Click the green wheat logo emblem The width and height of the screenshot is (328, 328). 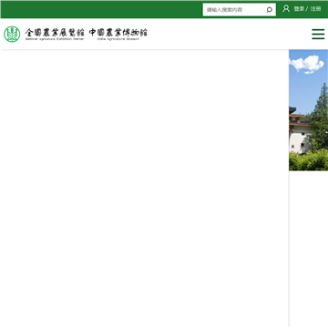[x=12, y=34]
